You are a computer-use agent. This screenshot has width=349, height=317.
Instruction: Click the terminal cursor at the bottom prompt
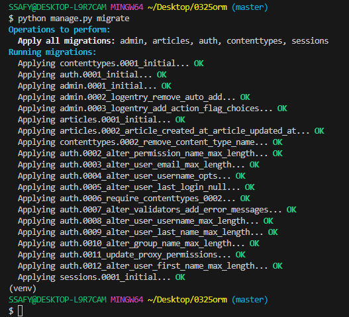tap(21, 311)
